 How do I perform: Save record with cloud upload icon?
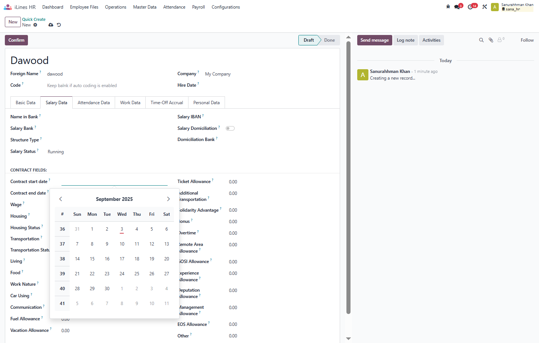point(51,25)
